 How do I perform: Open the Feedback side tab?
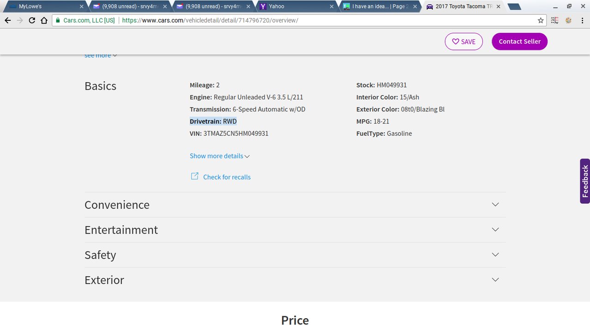[585, 181]
